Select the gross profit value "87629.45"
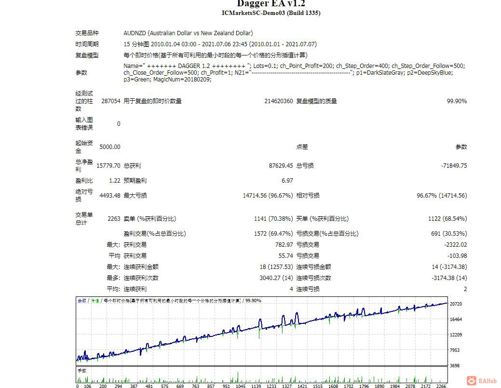Viewport: 501px width, 388px height. pyautogui.click(x=281, y=165)
